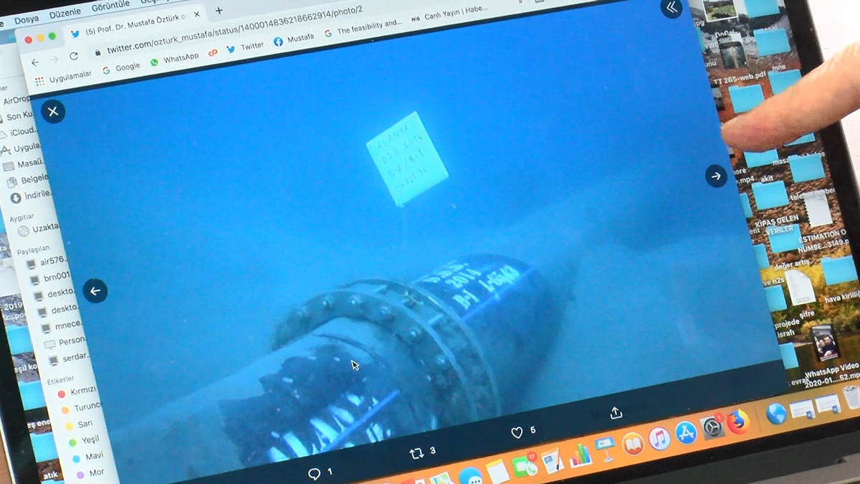This screenshot has width=860, height=484.
Task: Share the tweet via share icon
Action: tap(616, 413)
